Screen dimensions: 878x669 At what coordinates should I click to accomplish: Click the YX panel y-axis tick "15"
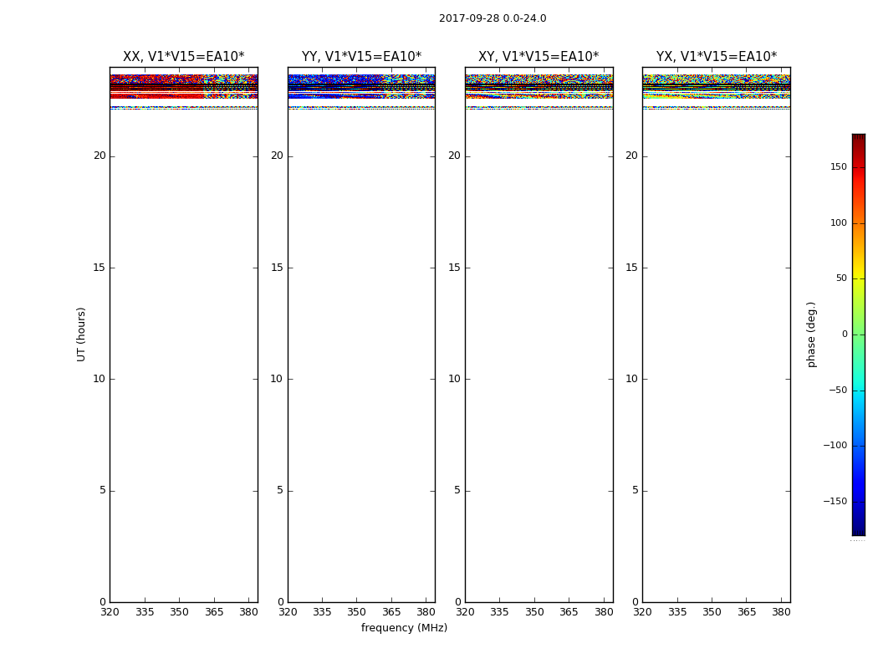(631, 268)
